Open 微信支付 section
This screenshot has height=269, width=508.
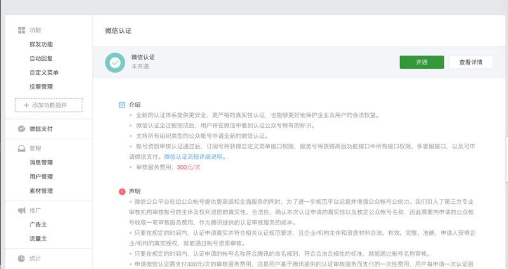pyautogui.click(x=41, y=129)
